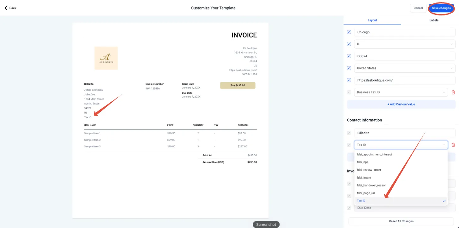The image size is (459, 228).
Task: Switch to the Labels tab
Action: [434, 20]
